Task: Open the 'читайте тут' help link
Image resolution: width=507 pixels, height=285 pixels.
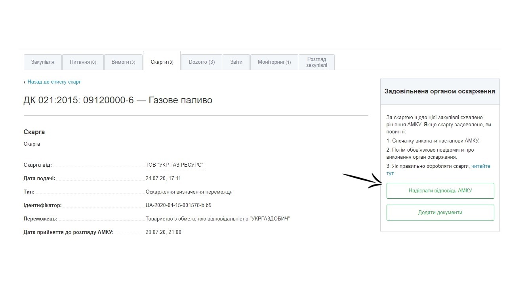Action: (480, 166)
